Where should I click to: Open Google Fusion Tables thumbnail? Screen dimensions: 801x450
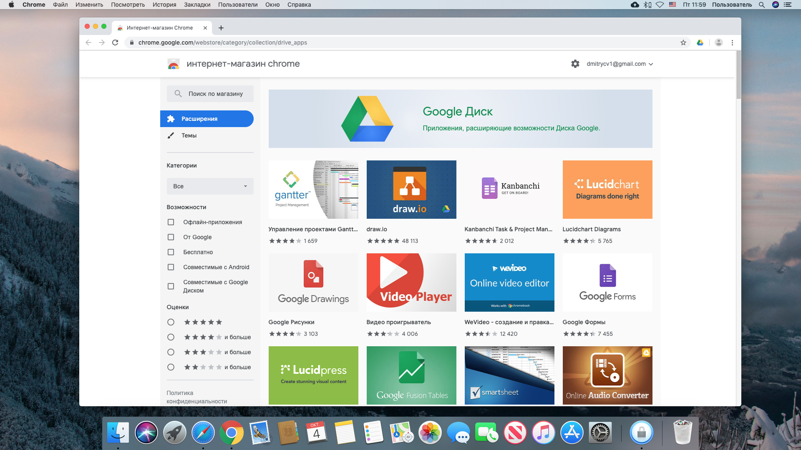(x=411, y=375)
